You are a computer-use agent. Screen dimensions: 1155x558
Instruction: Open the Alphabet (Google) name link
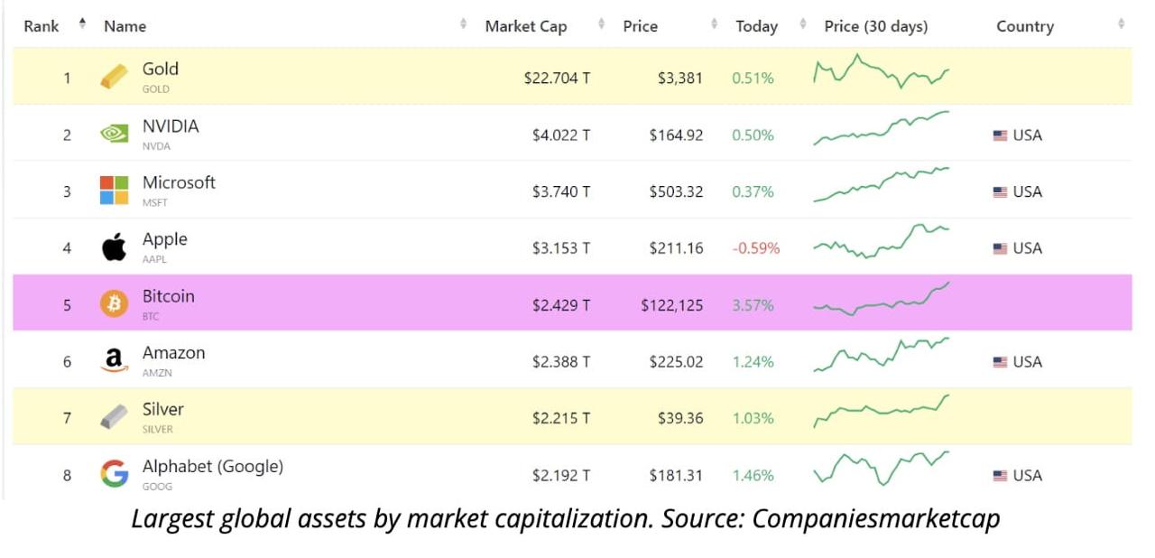213,467
